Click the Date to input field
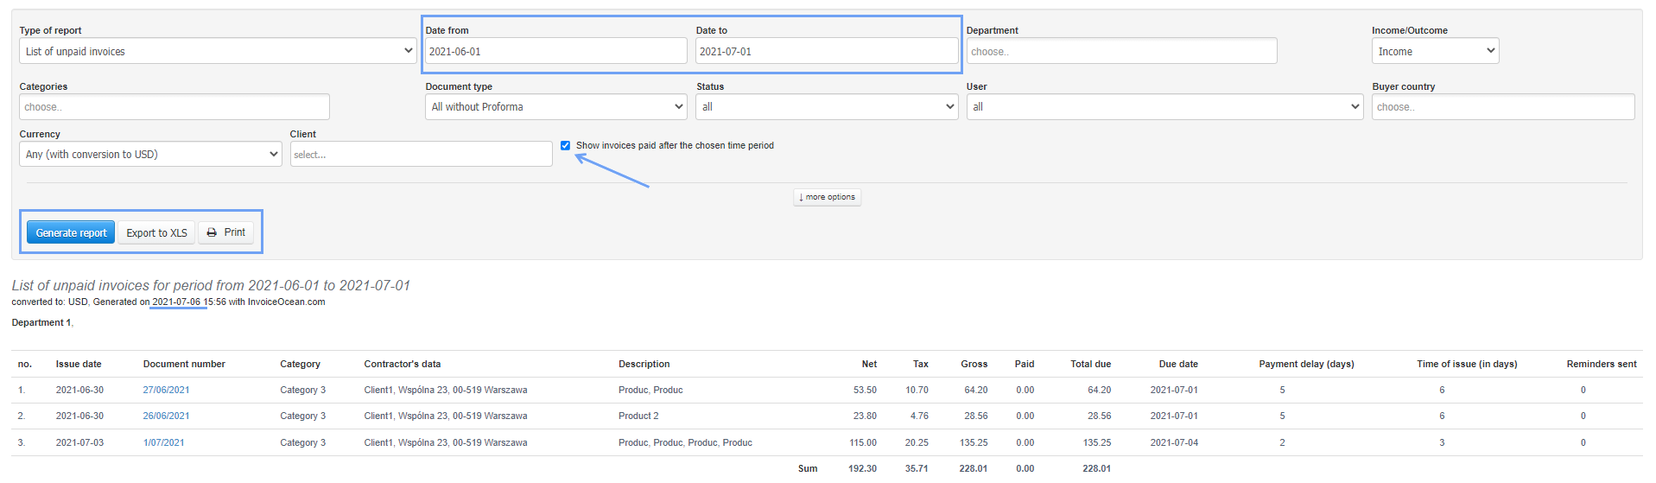This screenshot has width=1656, height=483. 826,51
